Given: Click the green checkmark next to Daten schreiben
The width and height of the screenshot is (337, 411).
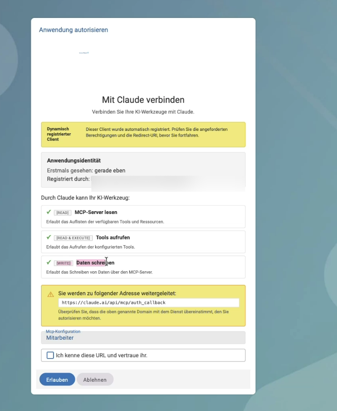Looking at the screenshot, I should coord(49,262).
